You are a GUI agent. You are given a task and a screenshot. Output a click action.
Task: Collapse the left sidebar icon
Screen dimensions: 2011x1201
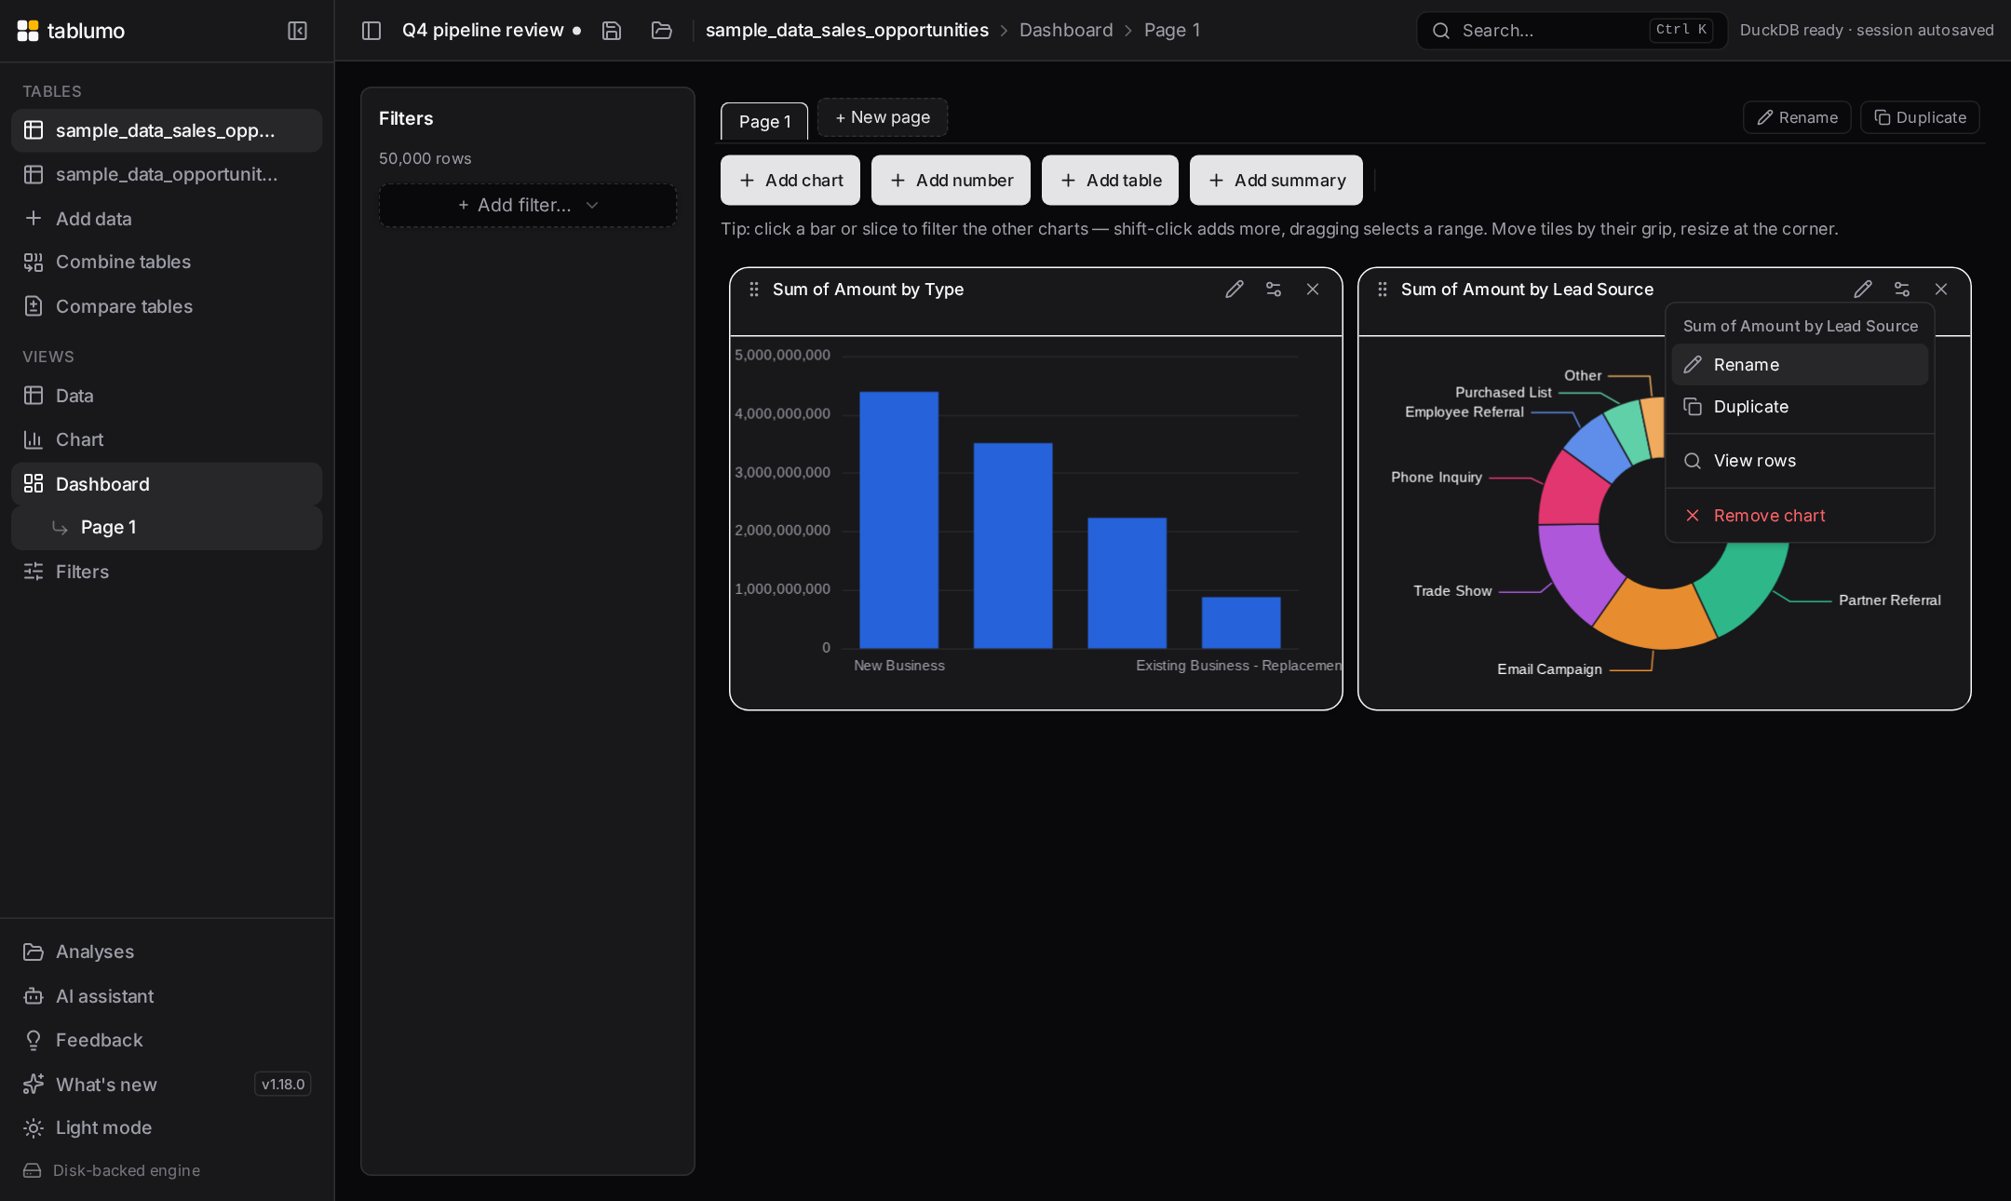[x=297, y=31]
